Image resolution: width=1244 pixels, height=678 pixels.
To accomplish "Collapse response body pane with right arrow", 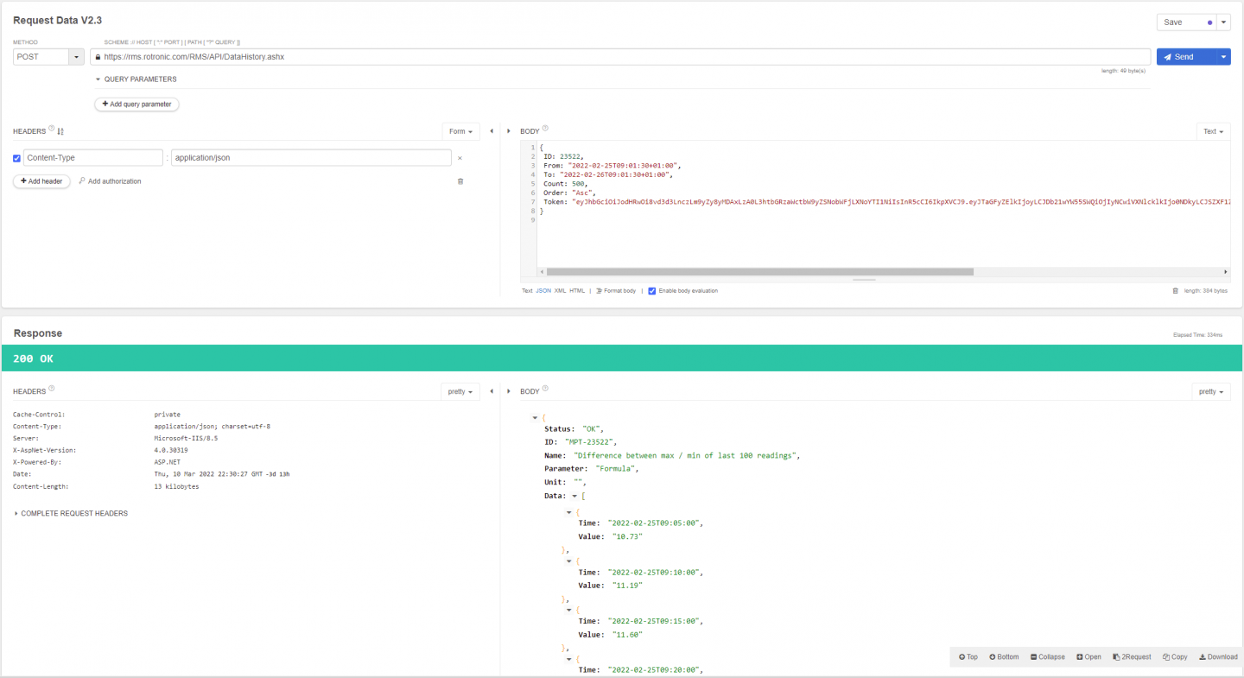I will (x=509, y=391).
